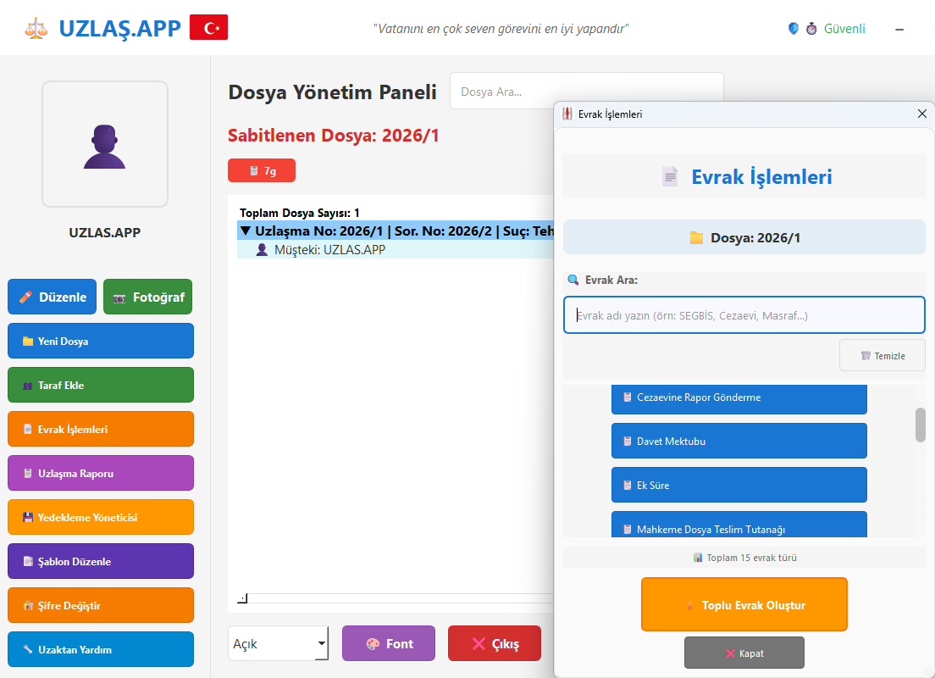The image size is (935, 678).
Task: Click the stopwatch icon beside Güvenli
Action: coord(811,29)
